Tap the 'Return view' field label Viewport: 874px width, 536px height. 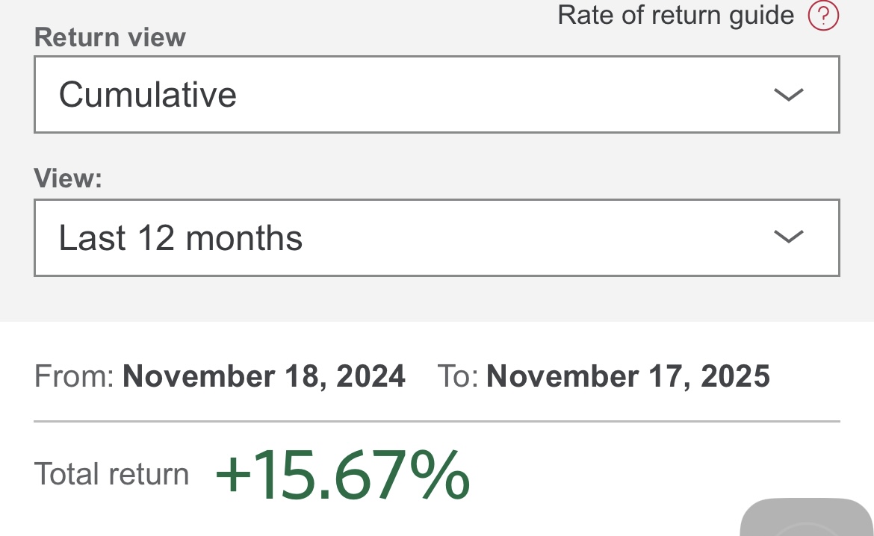point(110,37)
